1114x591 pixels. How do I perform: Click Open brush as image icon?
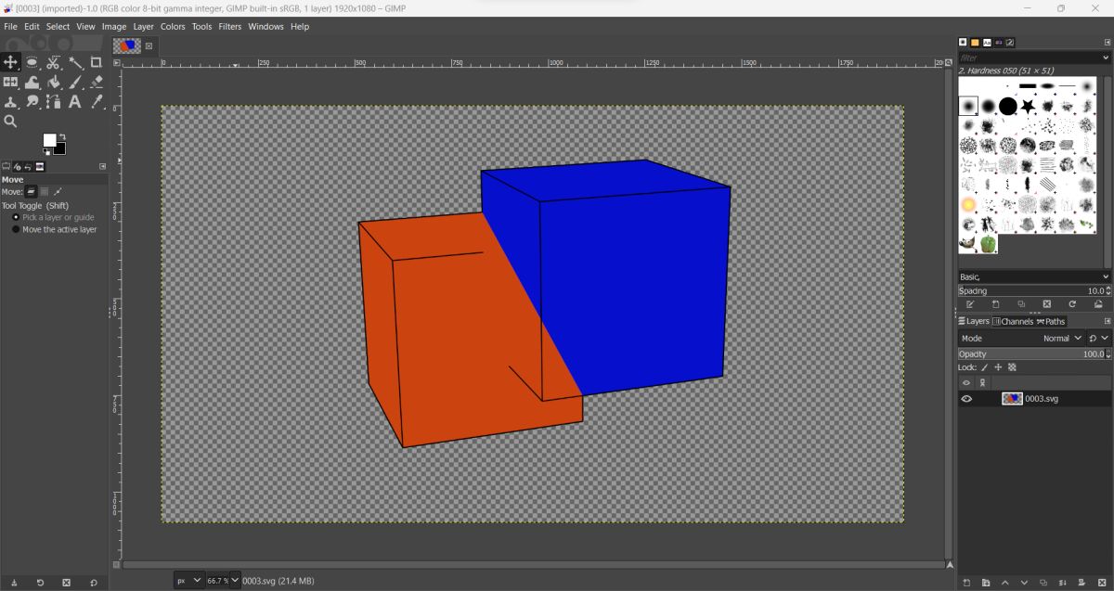(x=1098, y=304)
